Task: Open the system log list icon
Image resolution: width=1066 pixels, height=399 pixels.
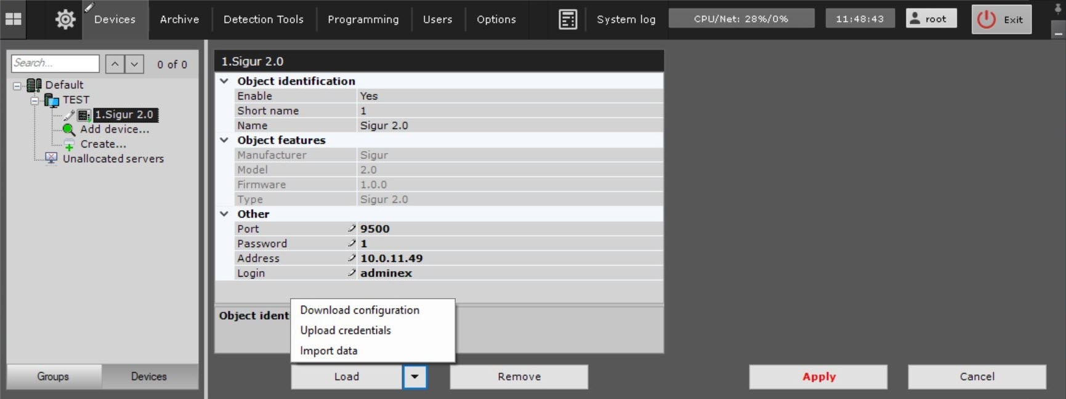Action: click(567, 20)
